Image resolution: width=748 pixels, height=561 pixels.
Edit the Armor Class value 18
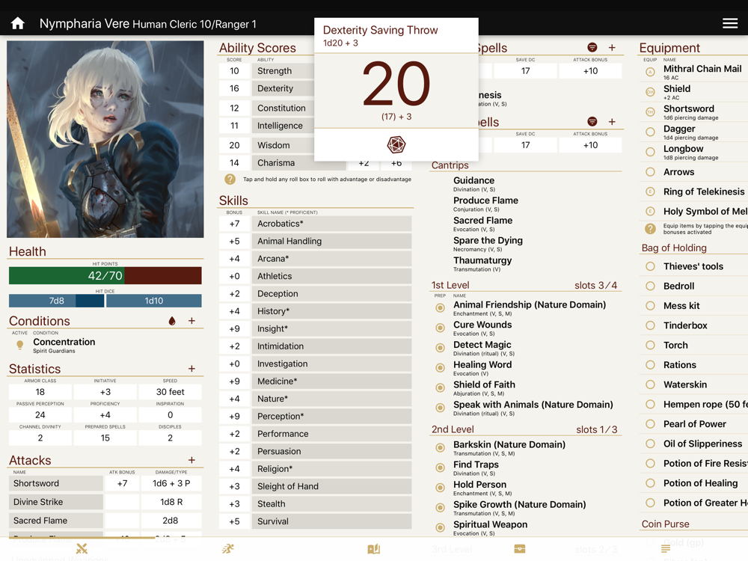[40, 392]
